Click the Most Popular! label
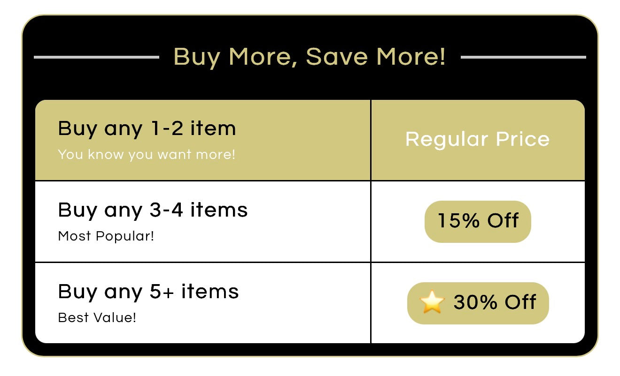 click(106, 236)
